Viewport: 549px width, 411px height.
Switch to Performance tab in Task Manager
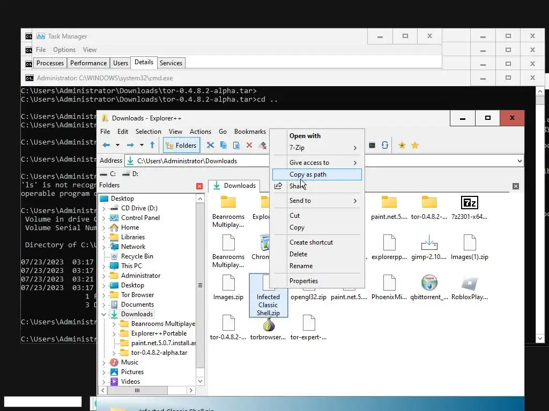click(x=88, y=63)
